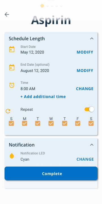
Task: Click the Notification LED droplet icon
Action: point(12,156)
